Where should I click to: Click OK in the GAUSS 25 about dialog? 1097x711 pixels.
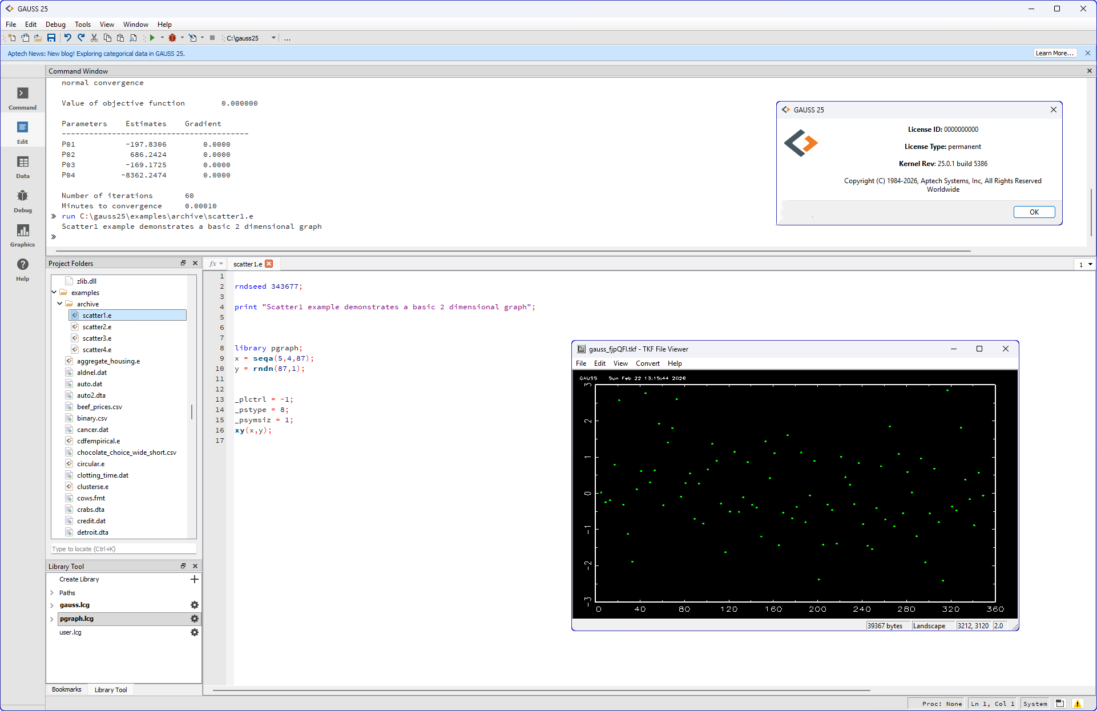pyautogui.click(x=1034, y=212)
